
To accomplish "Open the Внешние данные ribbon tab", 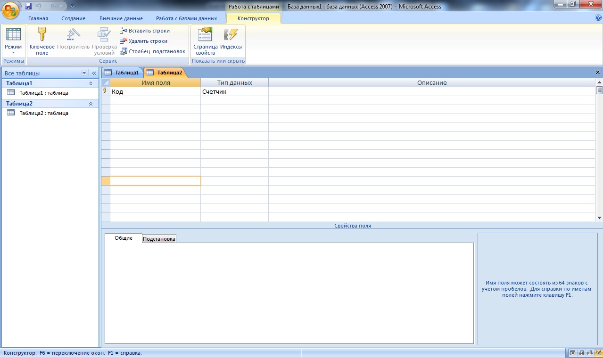I will pyautogui.click(x=121, y=18).
